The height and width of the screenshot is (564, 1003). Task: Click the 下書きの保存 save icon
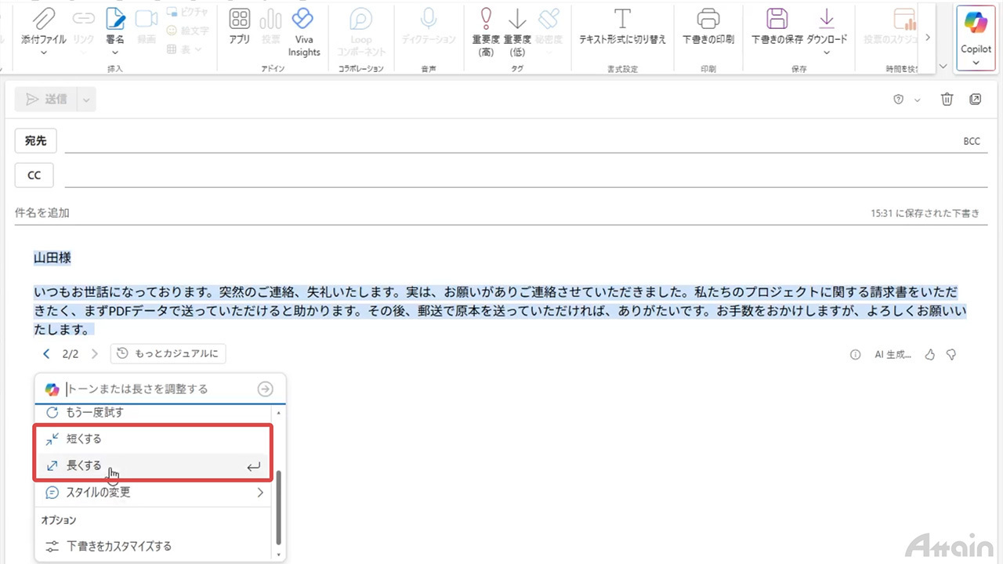(x=777, y=19)
